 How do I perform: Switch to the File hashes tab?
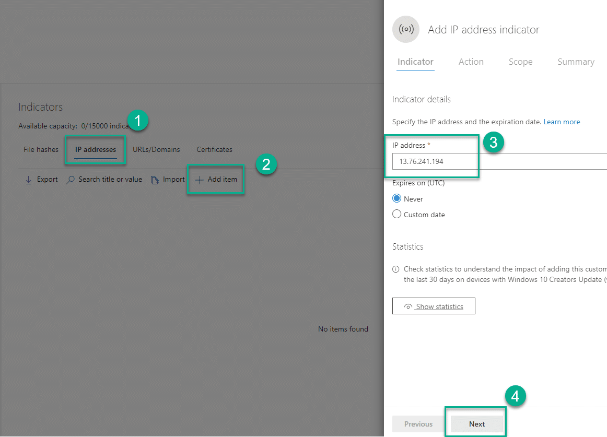(x=41, y=149)
